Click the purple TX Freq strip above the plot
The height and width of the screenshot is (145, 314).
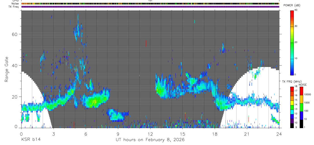(150, 7)
